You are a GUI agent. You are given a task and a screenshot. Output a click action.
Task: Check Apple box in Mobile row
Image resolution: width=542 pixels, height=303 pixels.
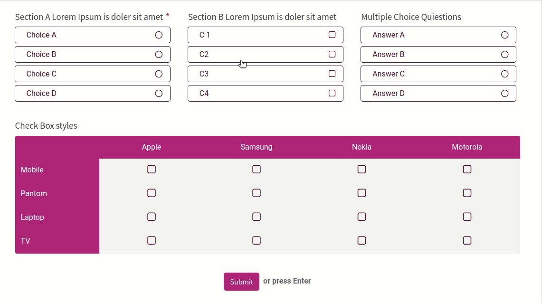tap(152, 170)
